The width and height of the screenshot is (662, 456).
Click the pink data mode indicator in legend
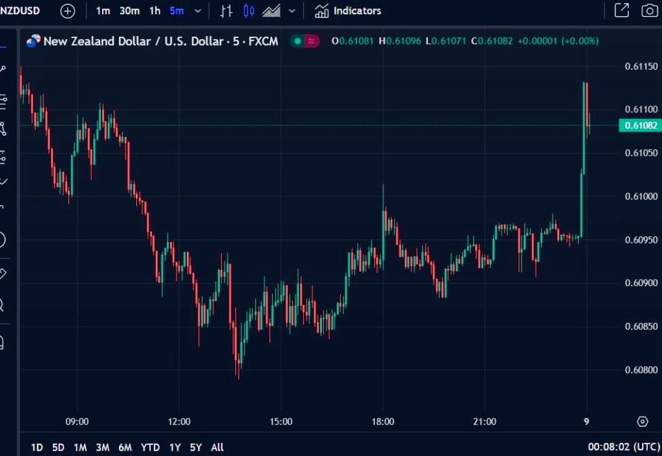pos(312,41)
